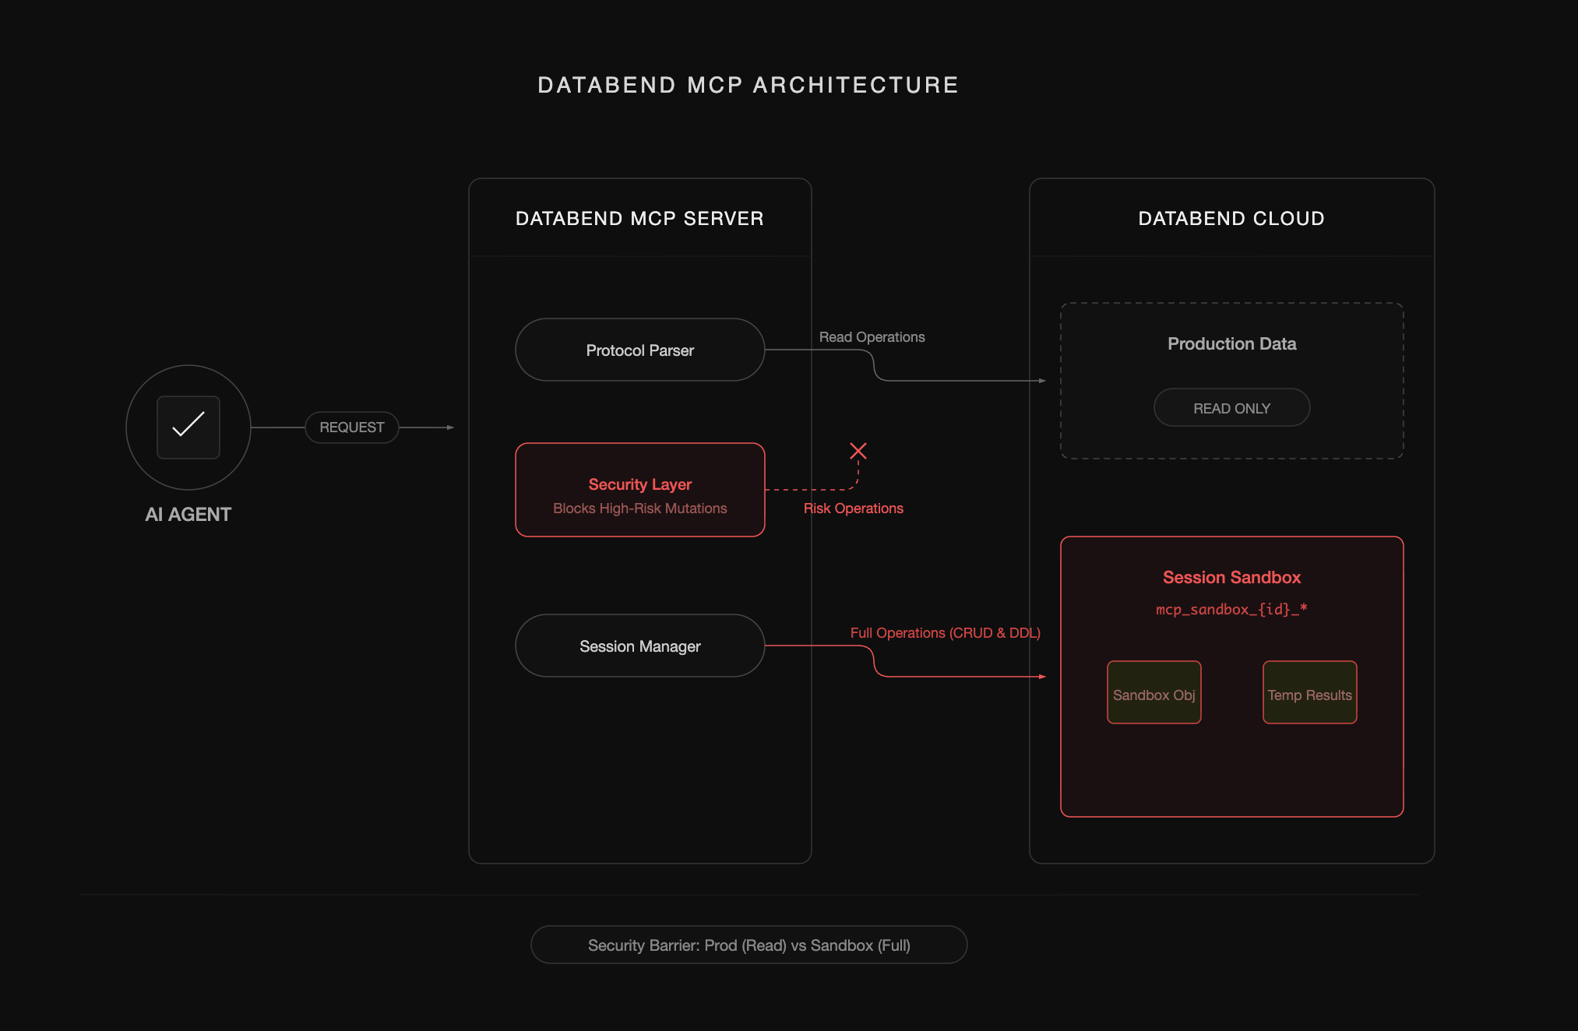Select the red X risk operations icon
This screenshot has height=1031, width=1578.
pyautogui.click(x=858, y=450)
